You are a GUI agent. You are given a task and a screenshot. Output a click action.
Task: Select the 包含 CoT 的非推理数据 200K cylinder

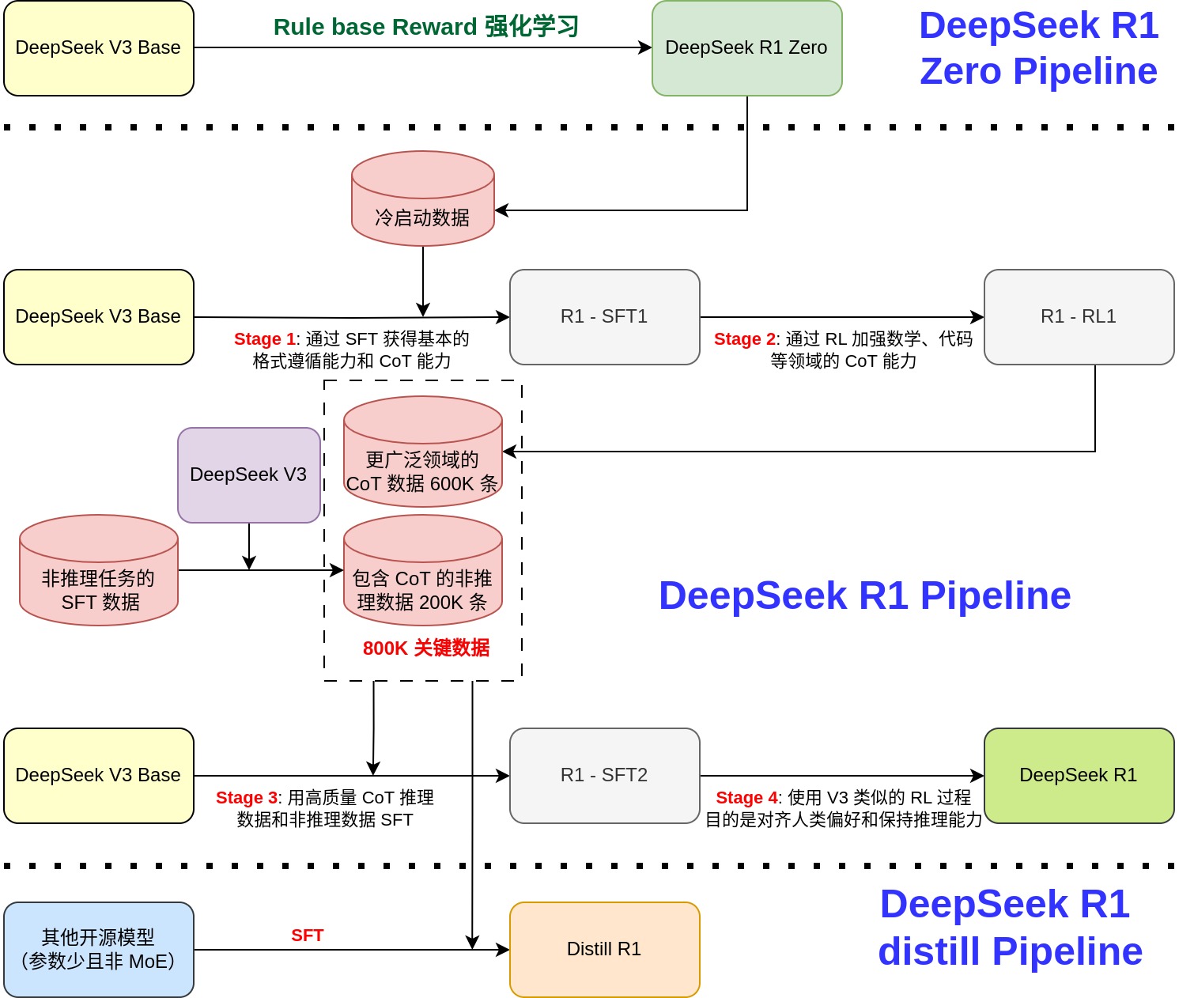tap(423, 570)
